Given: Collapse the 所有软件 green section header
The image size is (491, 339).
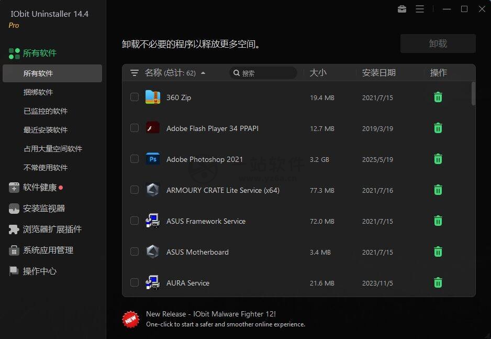Looking at the screenshot, I should (32, 53).
